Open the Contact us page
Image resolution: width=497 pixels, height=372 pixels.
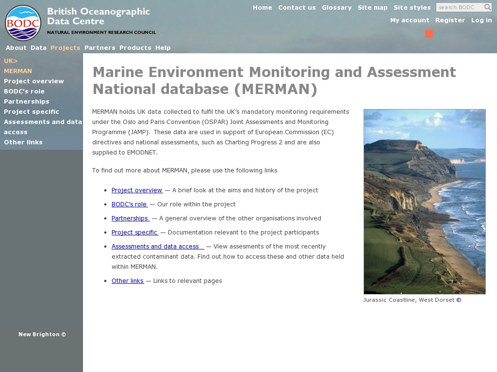[x=297, y=8]
